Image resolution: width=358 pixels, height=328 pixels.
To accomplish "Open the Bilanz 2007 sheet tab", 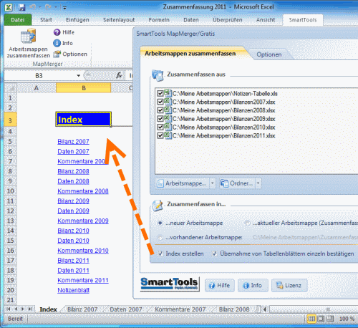I will tap(82, 309).
